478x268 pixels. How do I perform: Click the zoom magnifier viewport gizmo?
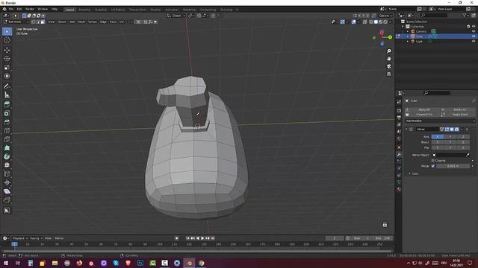[x=388, y=51]
